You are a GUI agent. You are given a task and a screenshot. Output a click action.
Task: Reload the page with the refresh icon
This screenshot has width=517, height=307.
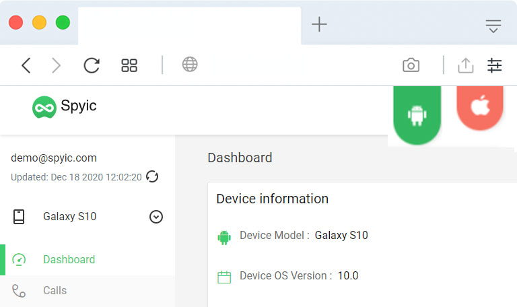pos(92,65)
